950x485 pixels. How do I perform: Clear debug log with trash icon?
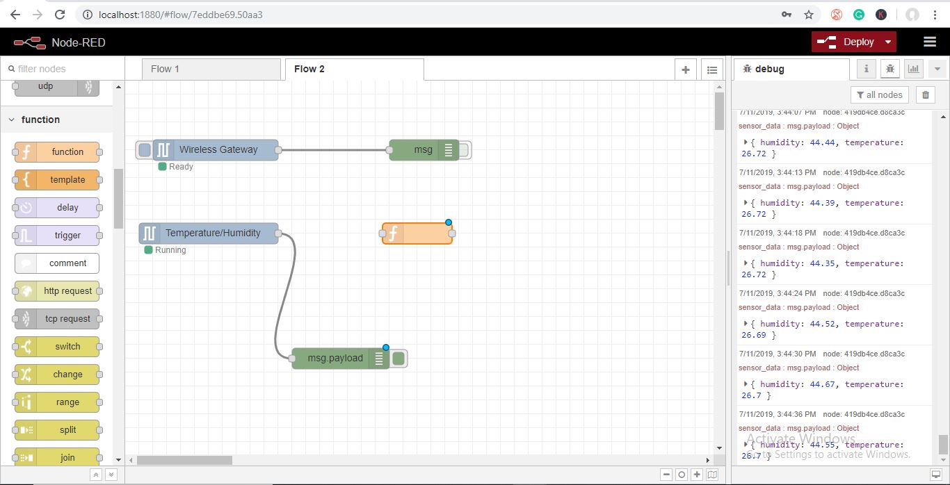point(925,95)
